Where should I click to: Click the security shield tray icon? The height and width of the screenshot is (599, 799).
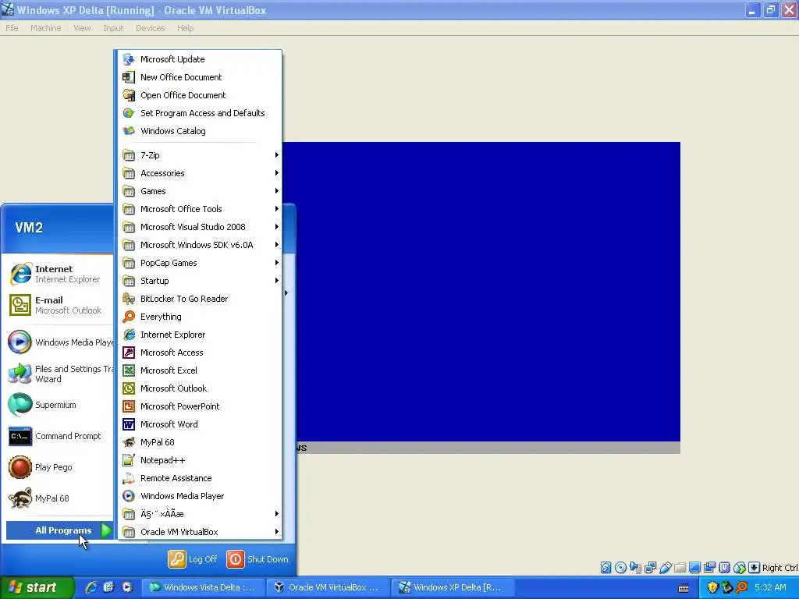(x=712, y=587)
